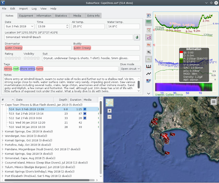Image resolution: width=219 pixels, height=183 pixels.
Task: Switch to the Equipment tab
Action: [26, 16]
